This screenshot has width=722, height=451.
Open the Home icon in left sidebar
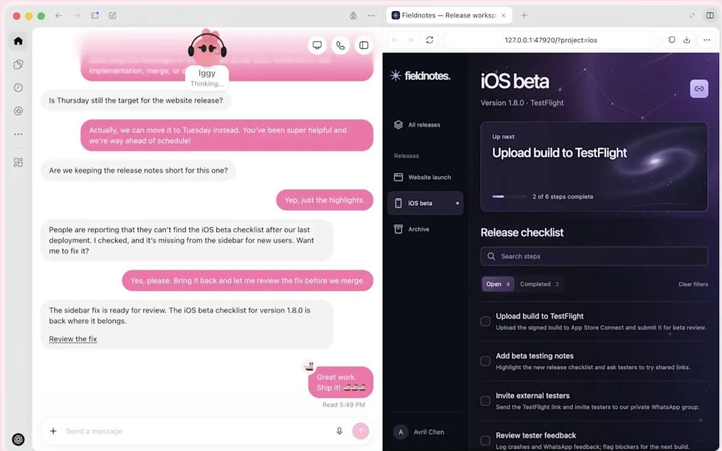click(x=18, y=41)
